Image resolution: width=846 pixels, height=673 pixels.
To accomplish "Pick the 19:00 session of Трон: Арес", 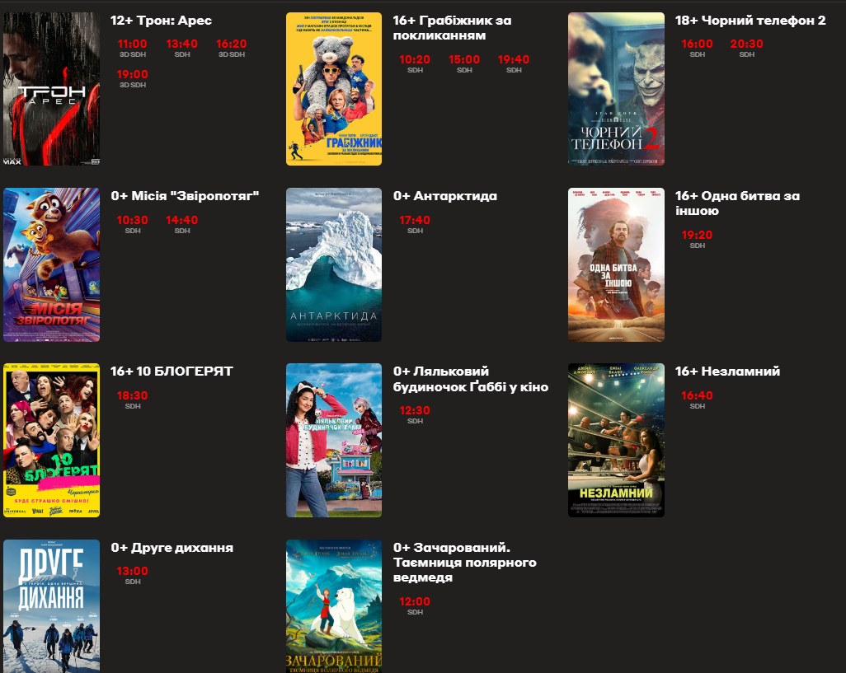I will [x=132, y=75].
